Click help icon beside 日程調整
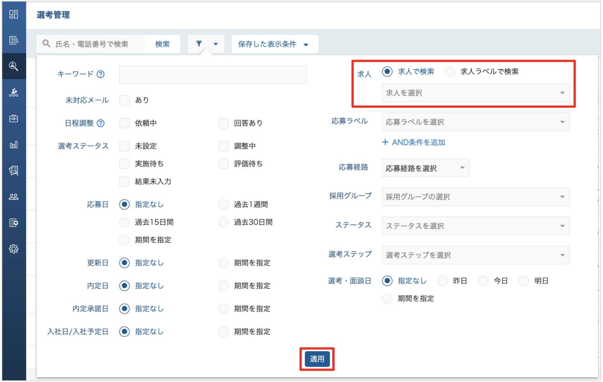Viewport: 603px width, 382px height. tap(101, 123)
